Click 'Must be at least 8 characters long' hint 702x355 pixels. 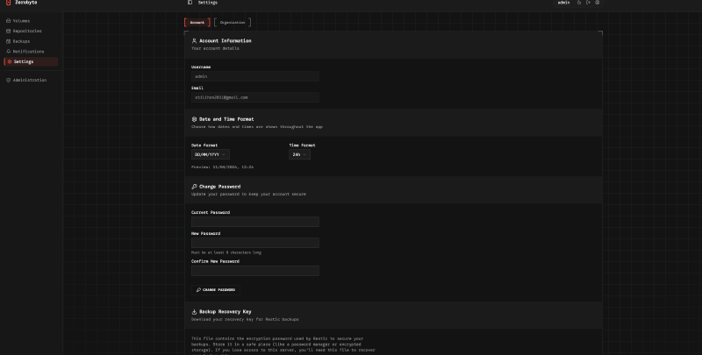pos(226,252)
